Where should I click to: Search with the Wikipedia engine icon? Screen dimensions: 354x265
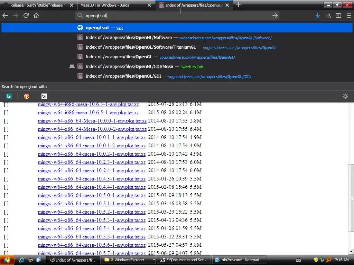click(x=44, y=97)
